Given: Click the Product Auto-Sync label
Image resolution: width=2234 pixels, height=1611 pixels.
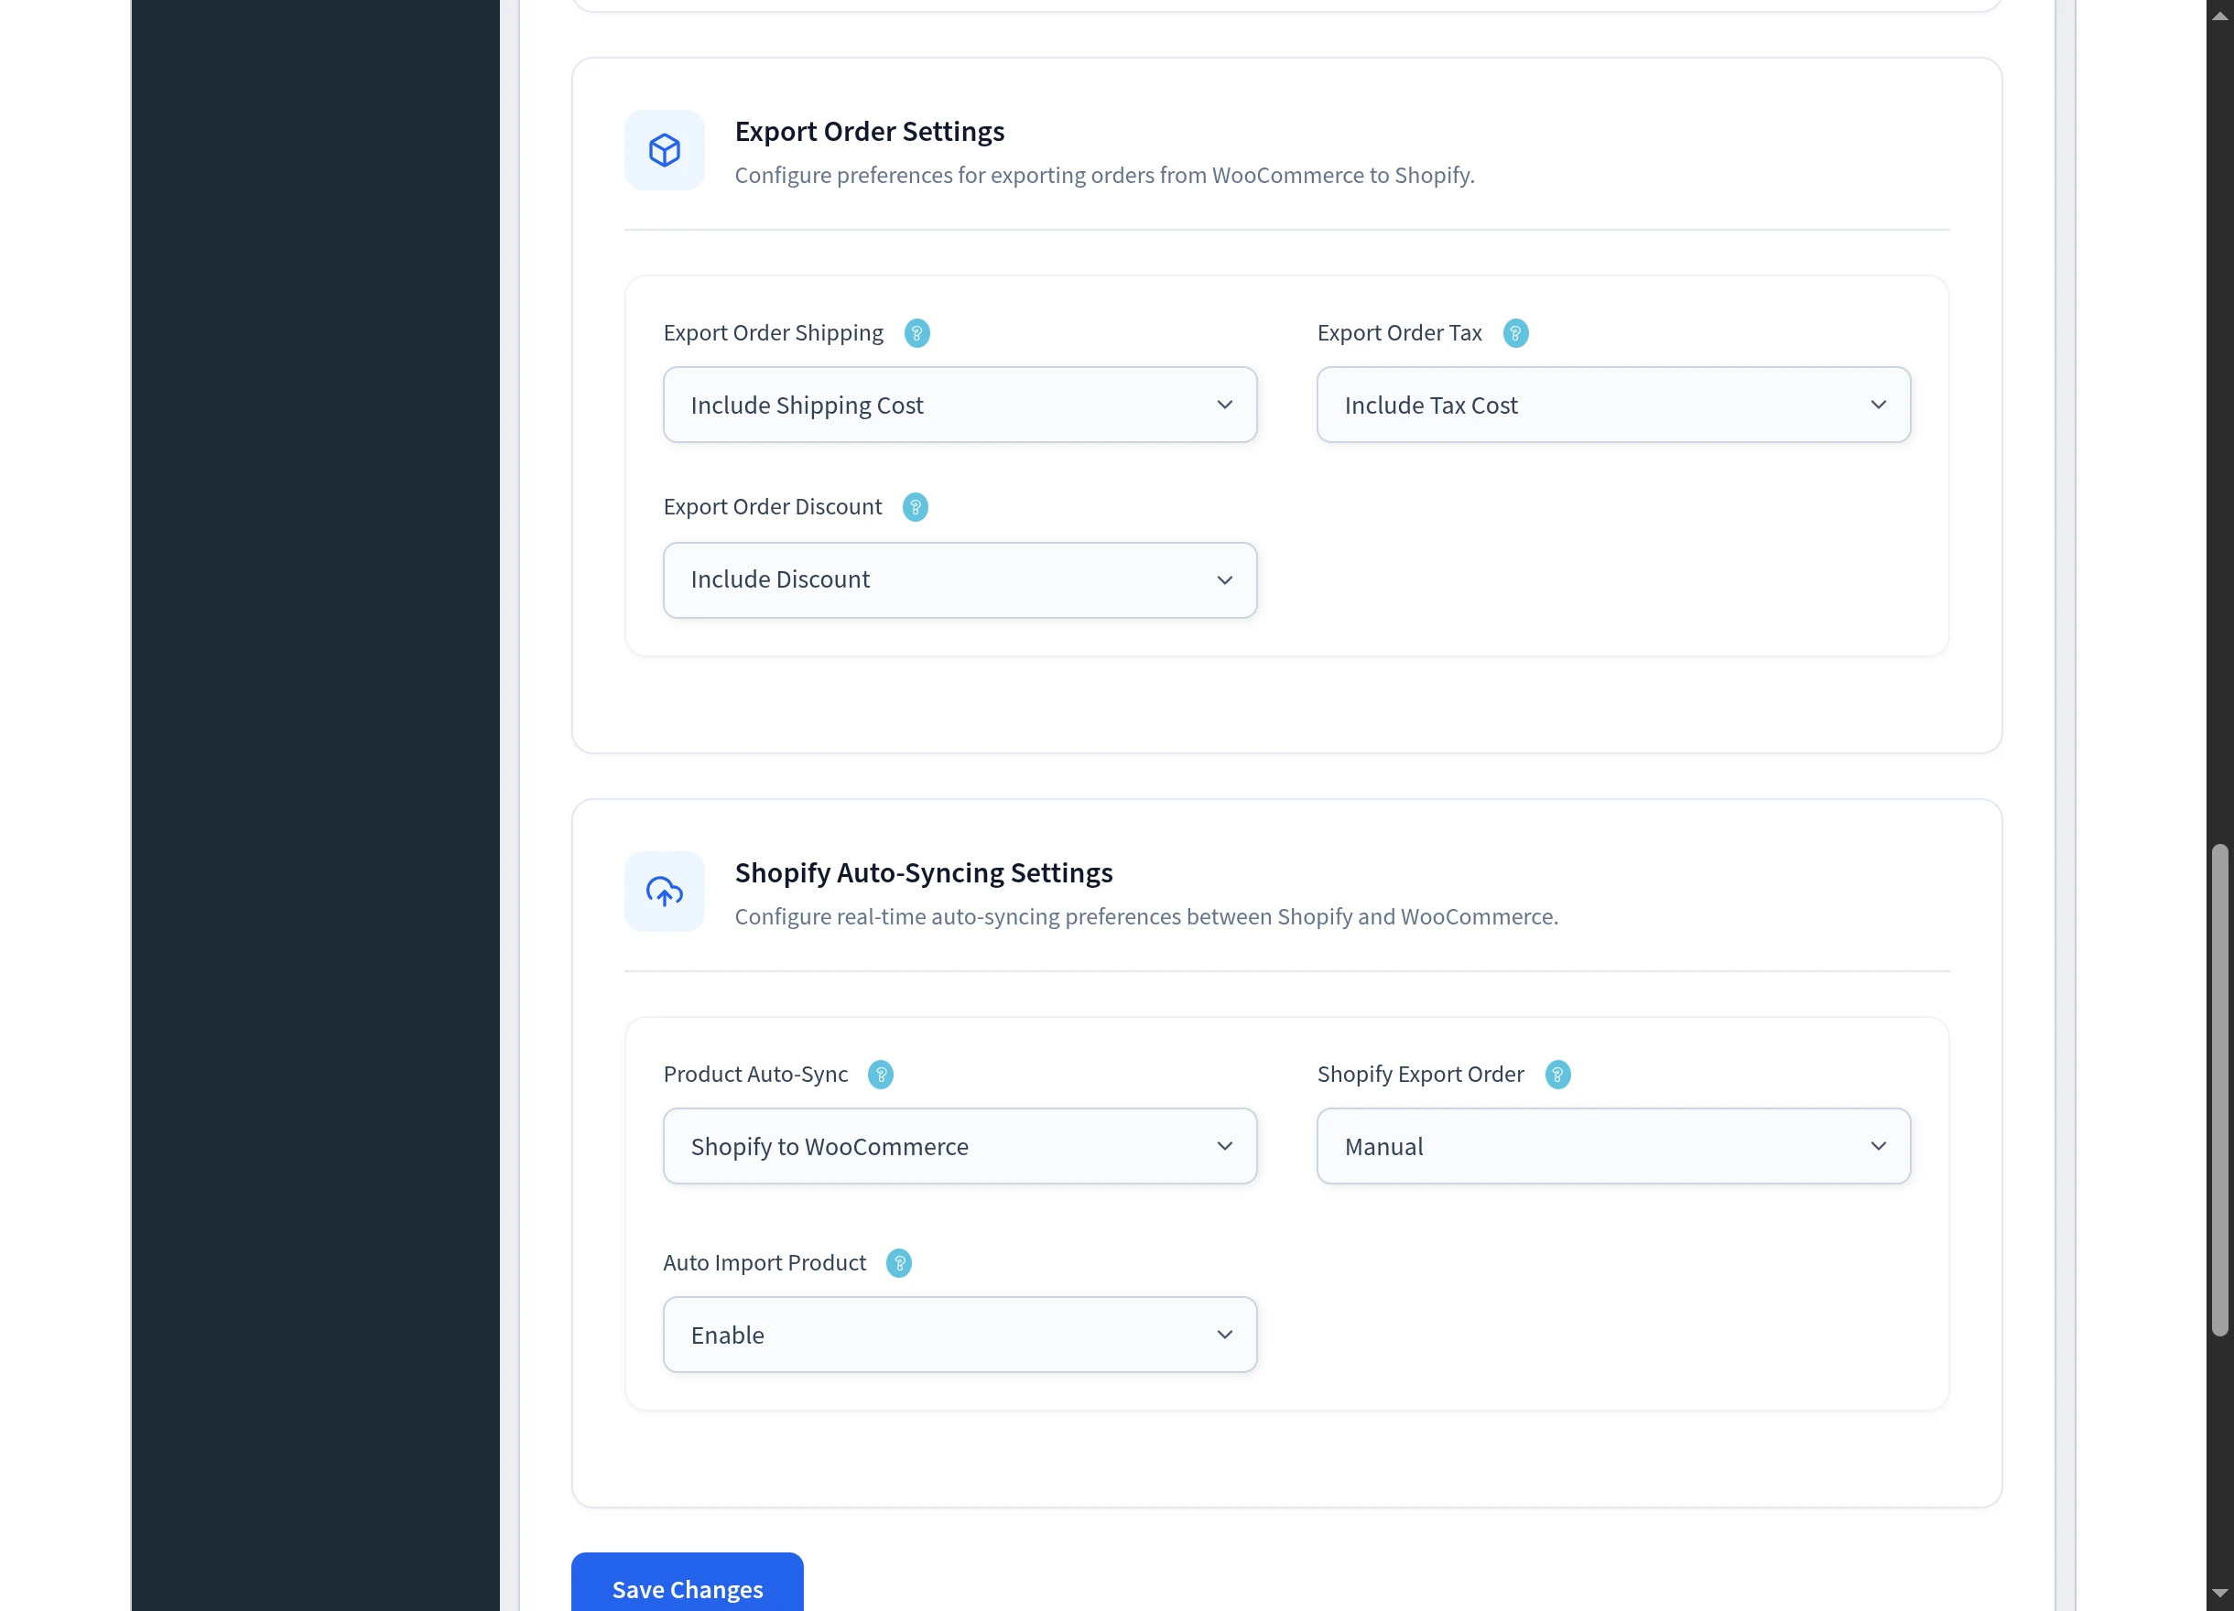Looking at the screenshot, I should point(754,1075).
